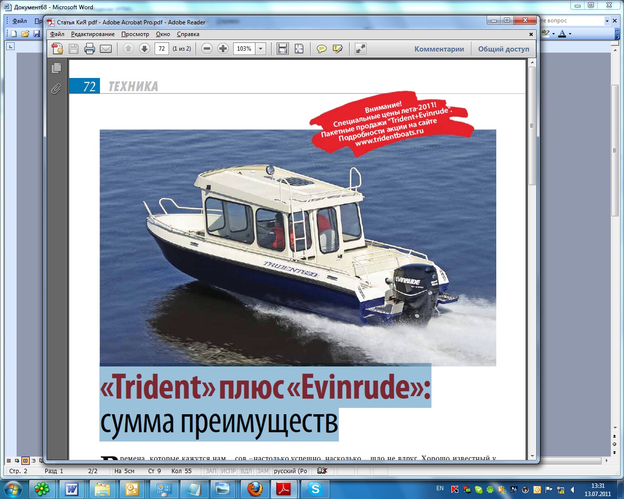
Task: Open the Font Color dropdown arrow in Word
Action: (570, 34)
